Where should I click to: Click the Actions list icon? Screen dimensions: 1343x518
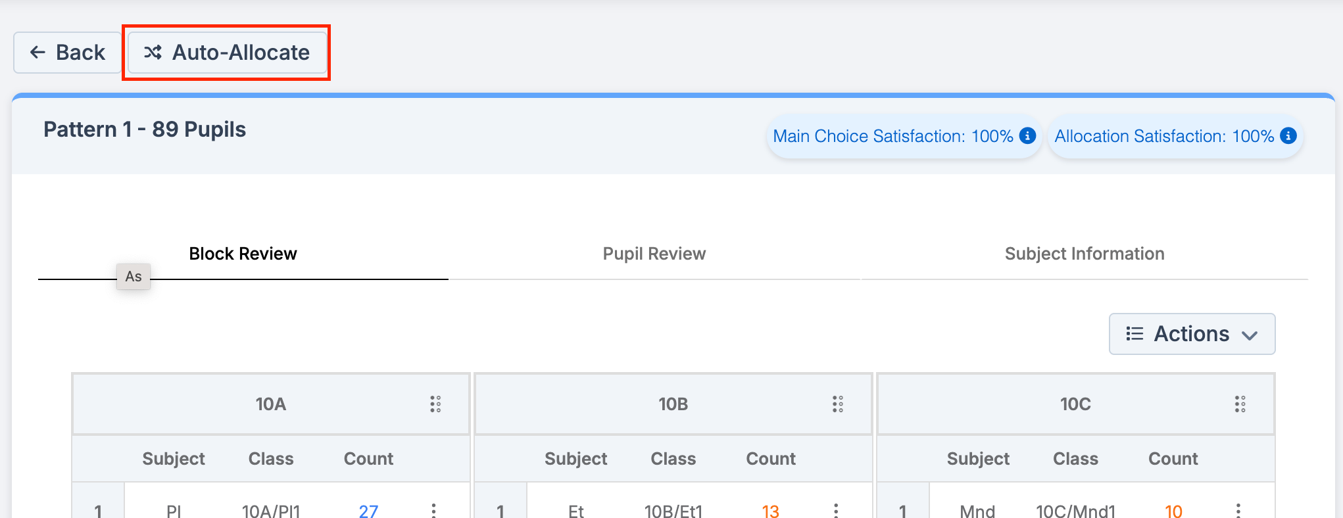coord(1135,334)
